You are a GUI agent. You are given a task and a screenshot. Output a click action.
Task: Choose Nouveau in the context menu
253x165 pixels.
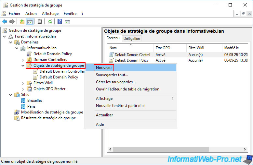pyautogui.click(x=104, y=68)
